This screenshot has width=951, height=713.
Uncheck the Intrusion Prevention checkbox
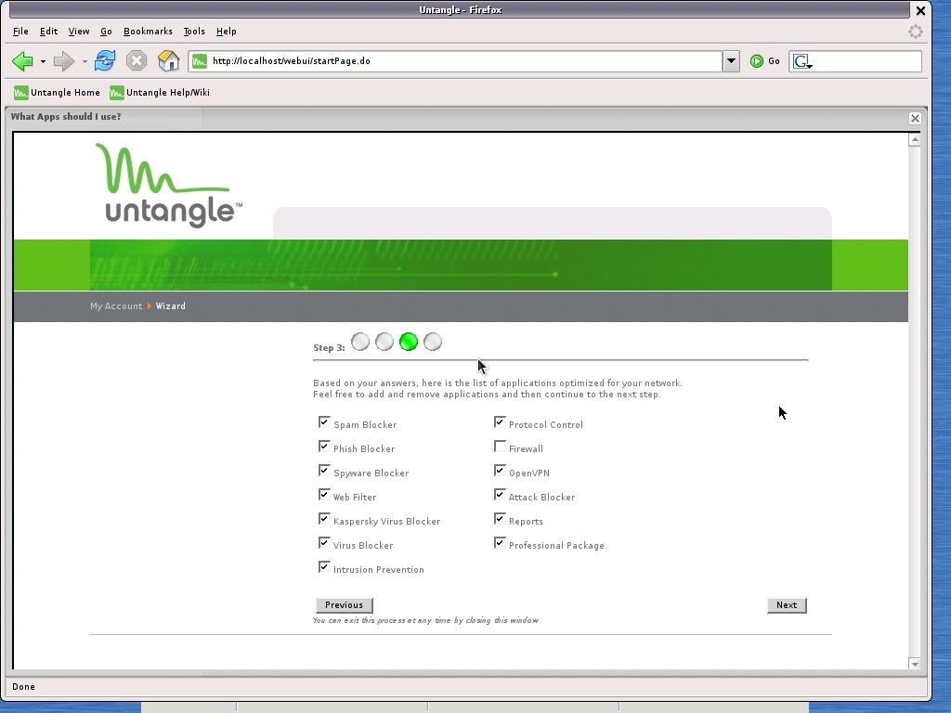pyautogui.click(x=324, y=567)
